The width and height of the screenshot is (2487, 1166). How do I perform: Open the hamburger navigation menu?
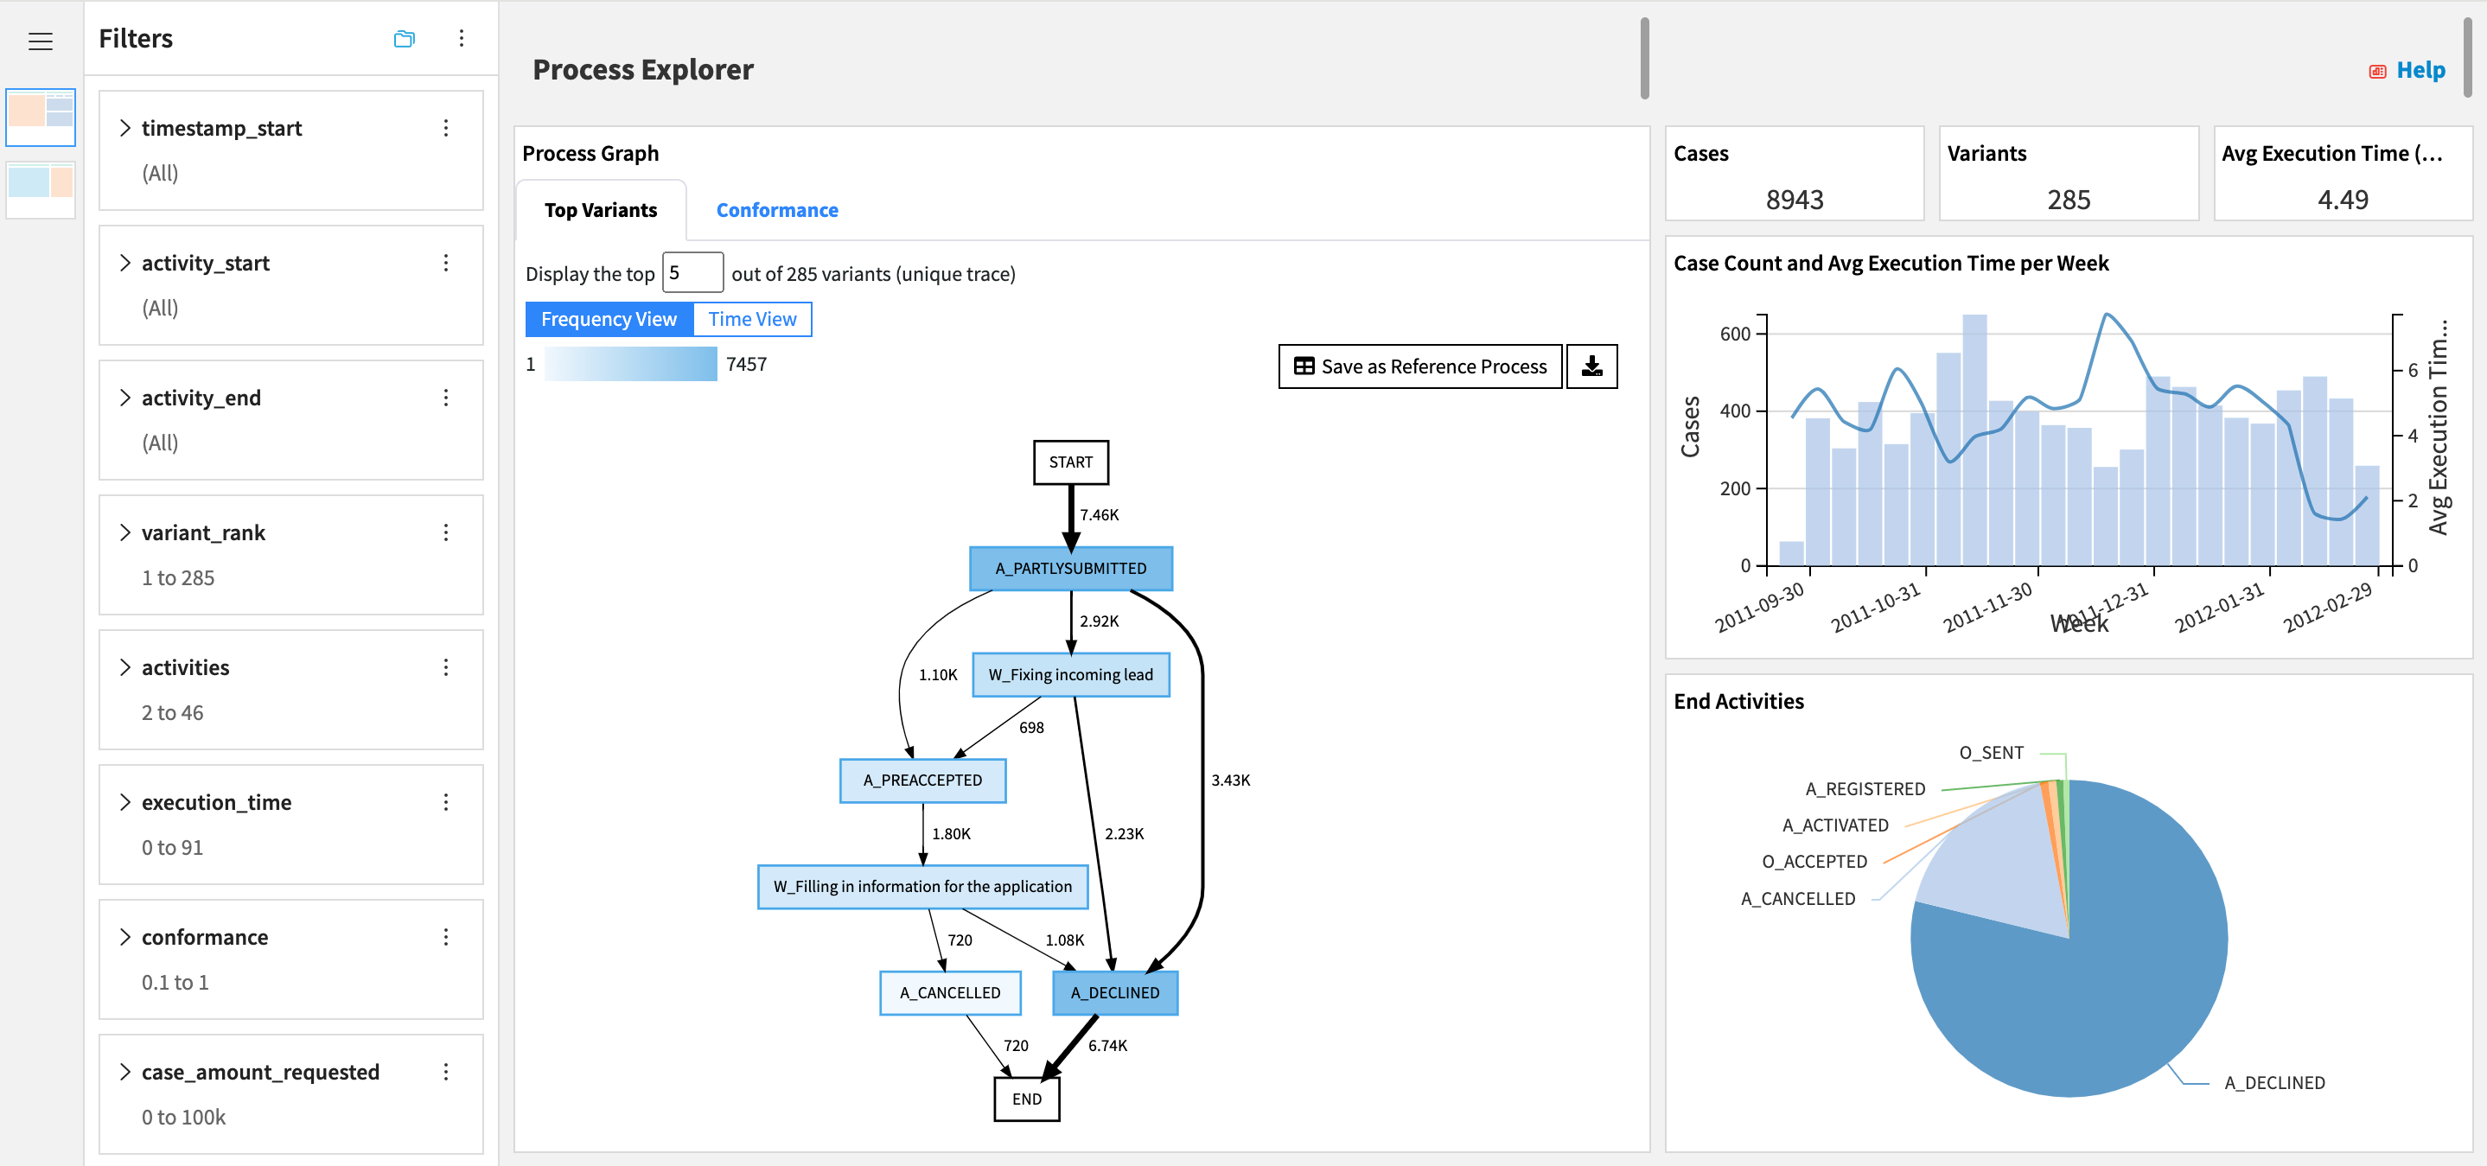click(x=41, y=41)
